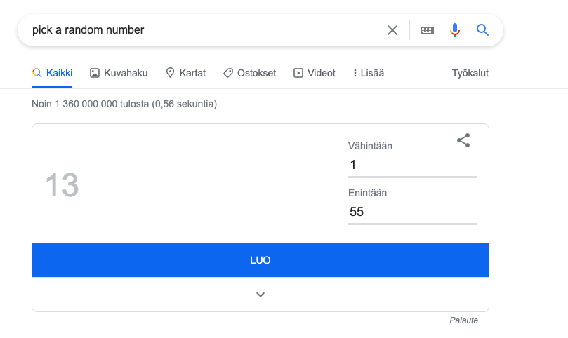Open the Palaute feedback link
The width and height of the screenshot is (568, 338).
coord(463,320)
